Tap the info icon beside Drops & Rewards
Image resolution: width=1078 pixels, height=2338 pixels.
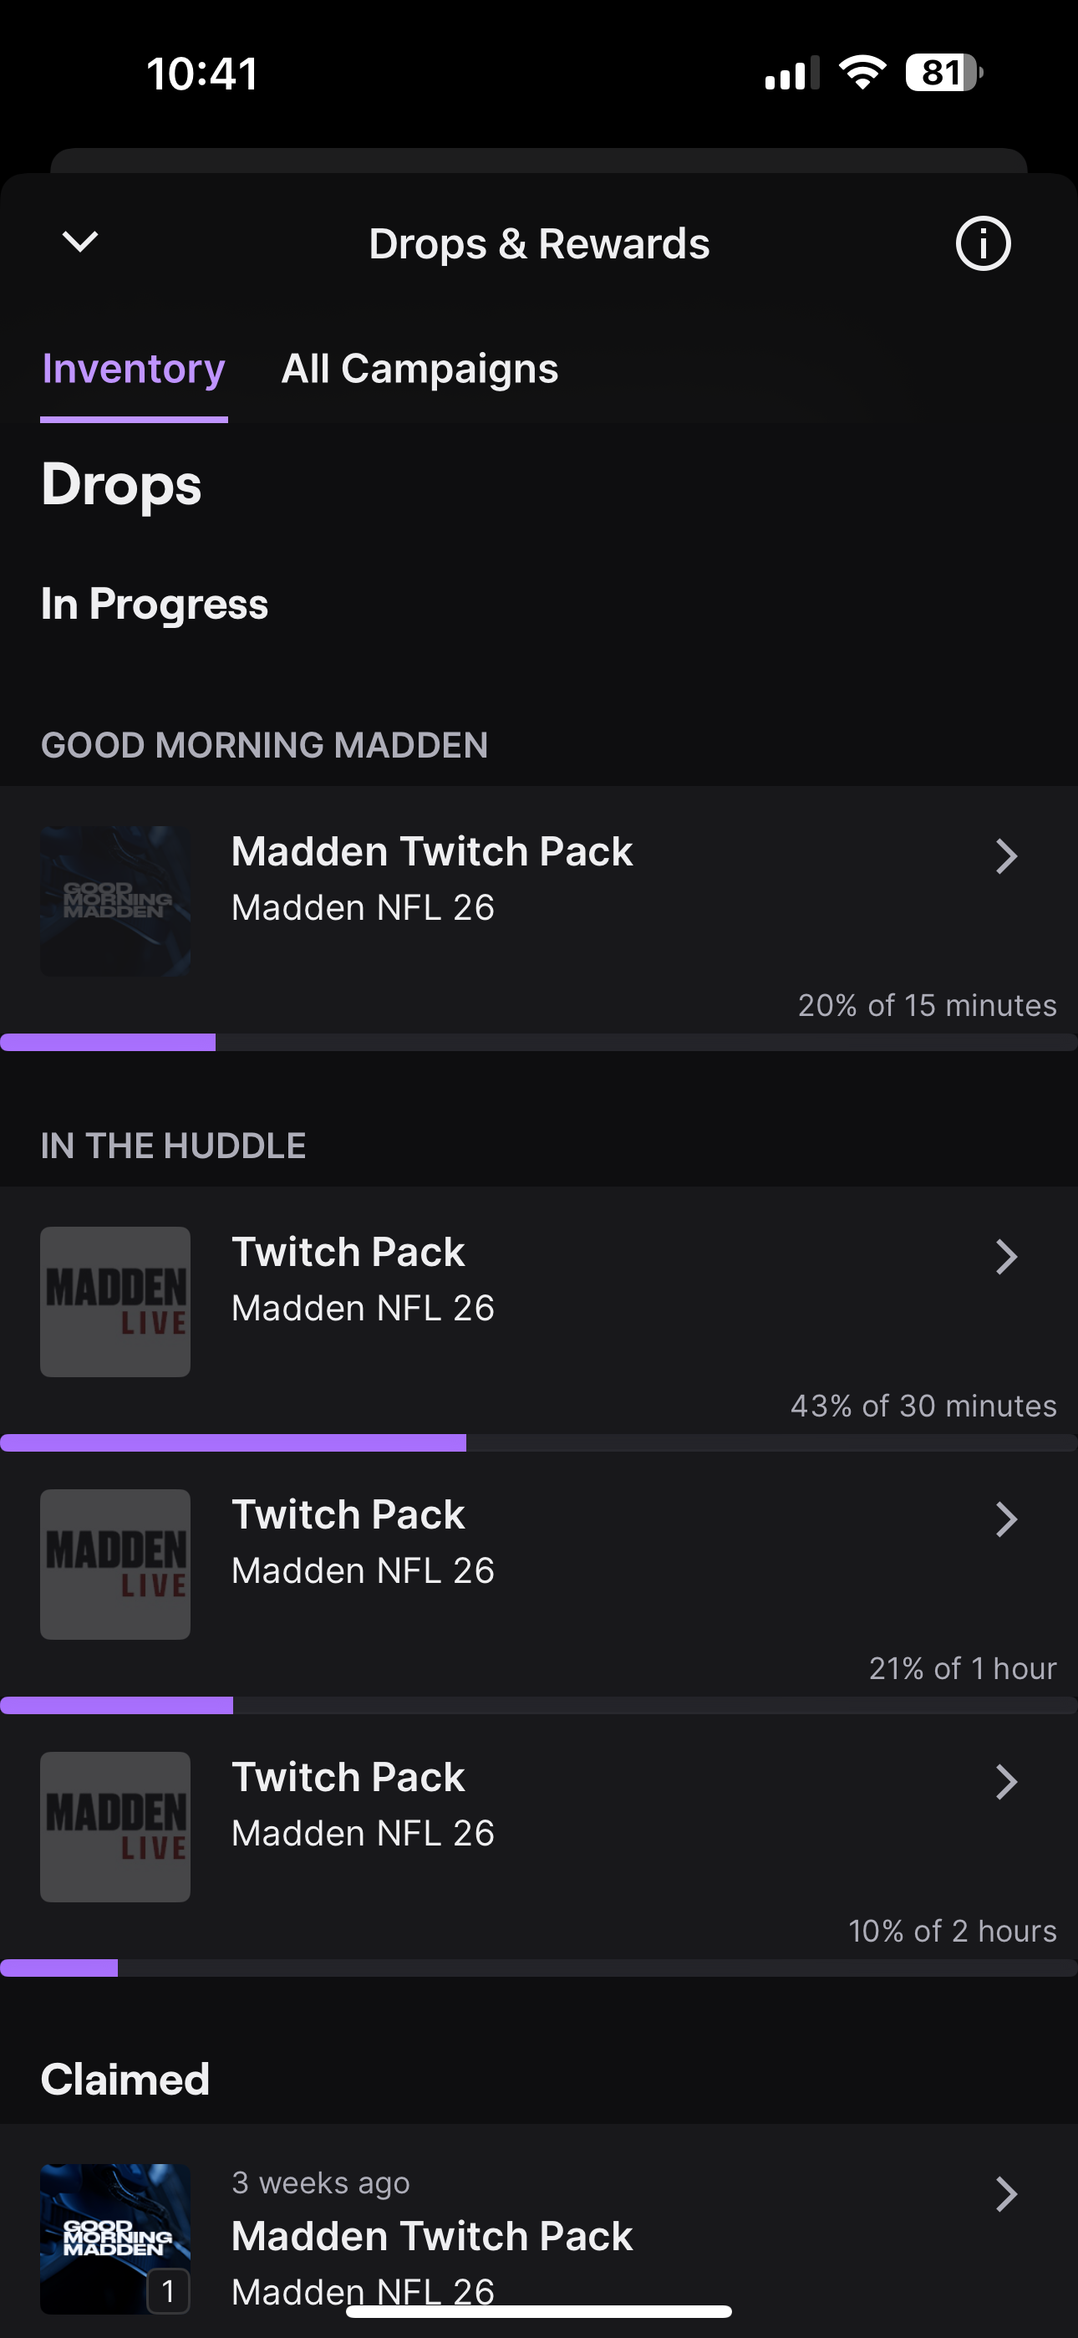click(x=983, y=243)
